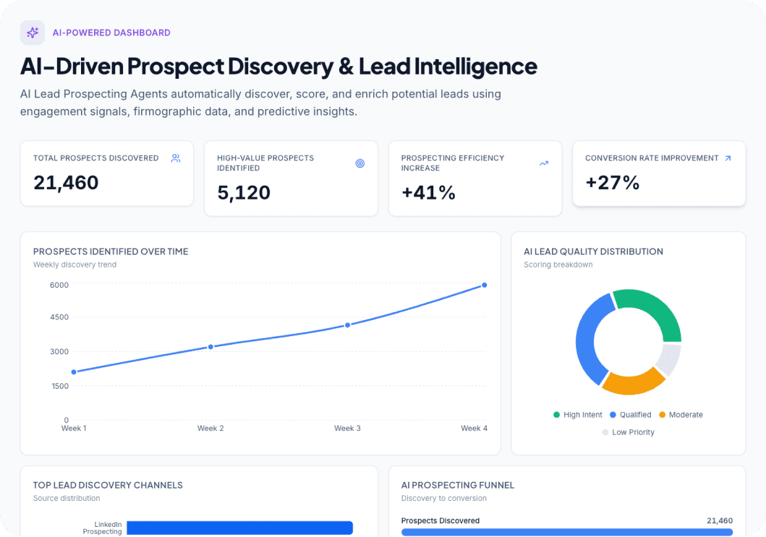Image resolution: width=766 pixels, height=537 pixels.
Task: Select the Prospects Identified Over Time panel header
Action: 111,252
